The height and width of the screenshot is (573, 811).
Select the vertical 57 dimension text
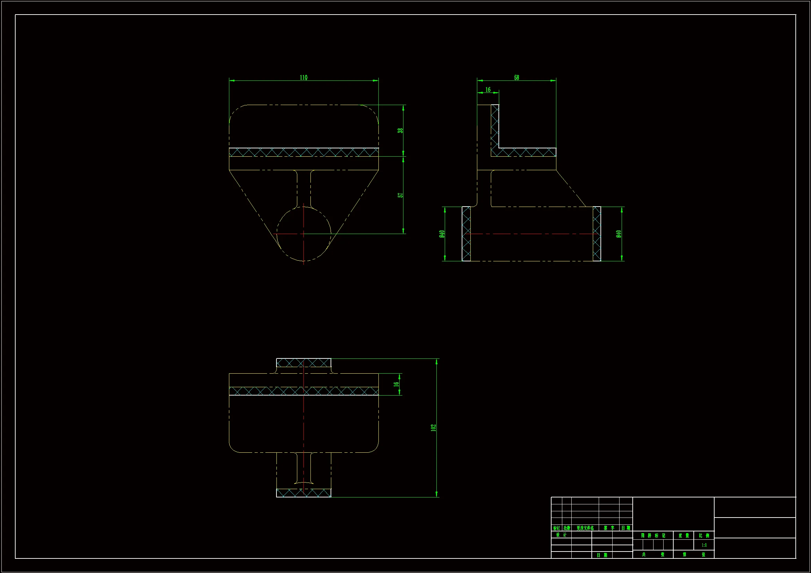pos(400,195)
